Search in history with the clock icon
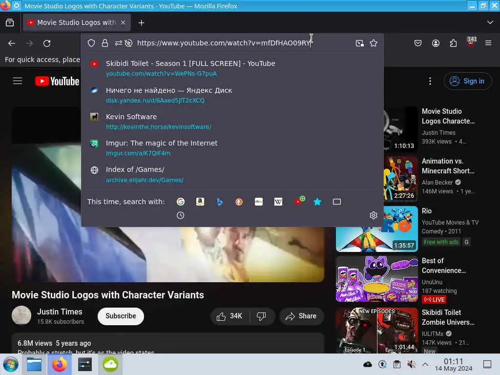This screenshot has width=500, height=375. [x=181, y=215]
